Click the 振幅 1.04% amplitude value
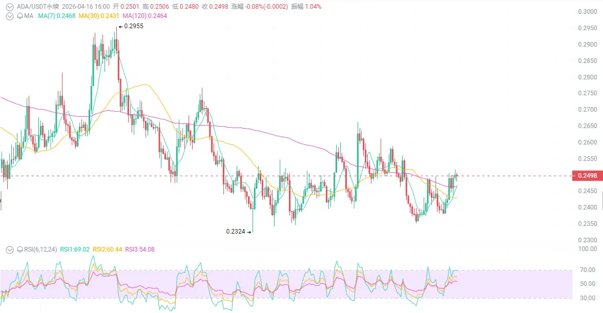This screenshot has width=603, height=313. coord(313,7)
